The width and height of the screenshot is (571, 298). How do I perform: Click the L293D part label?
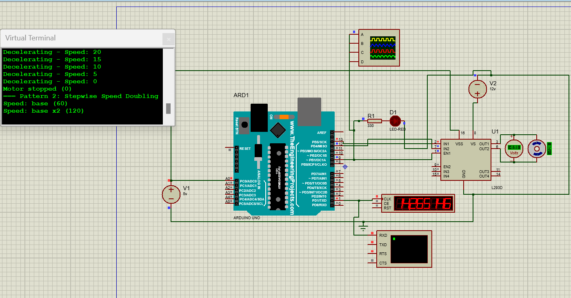click(497, 187)
